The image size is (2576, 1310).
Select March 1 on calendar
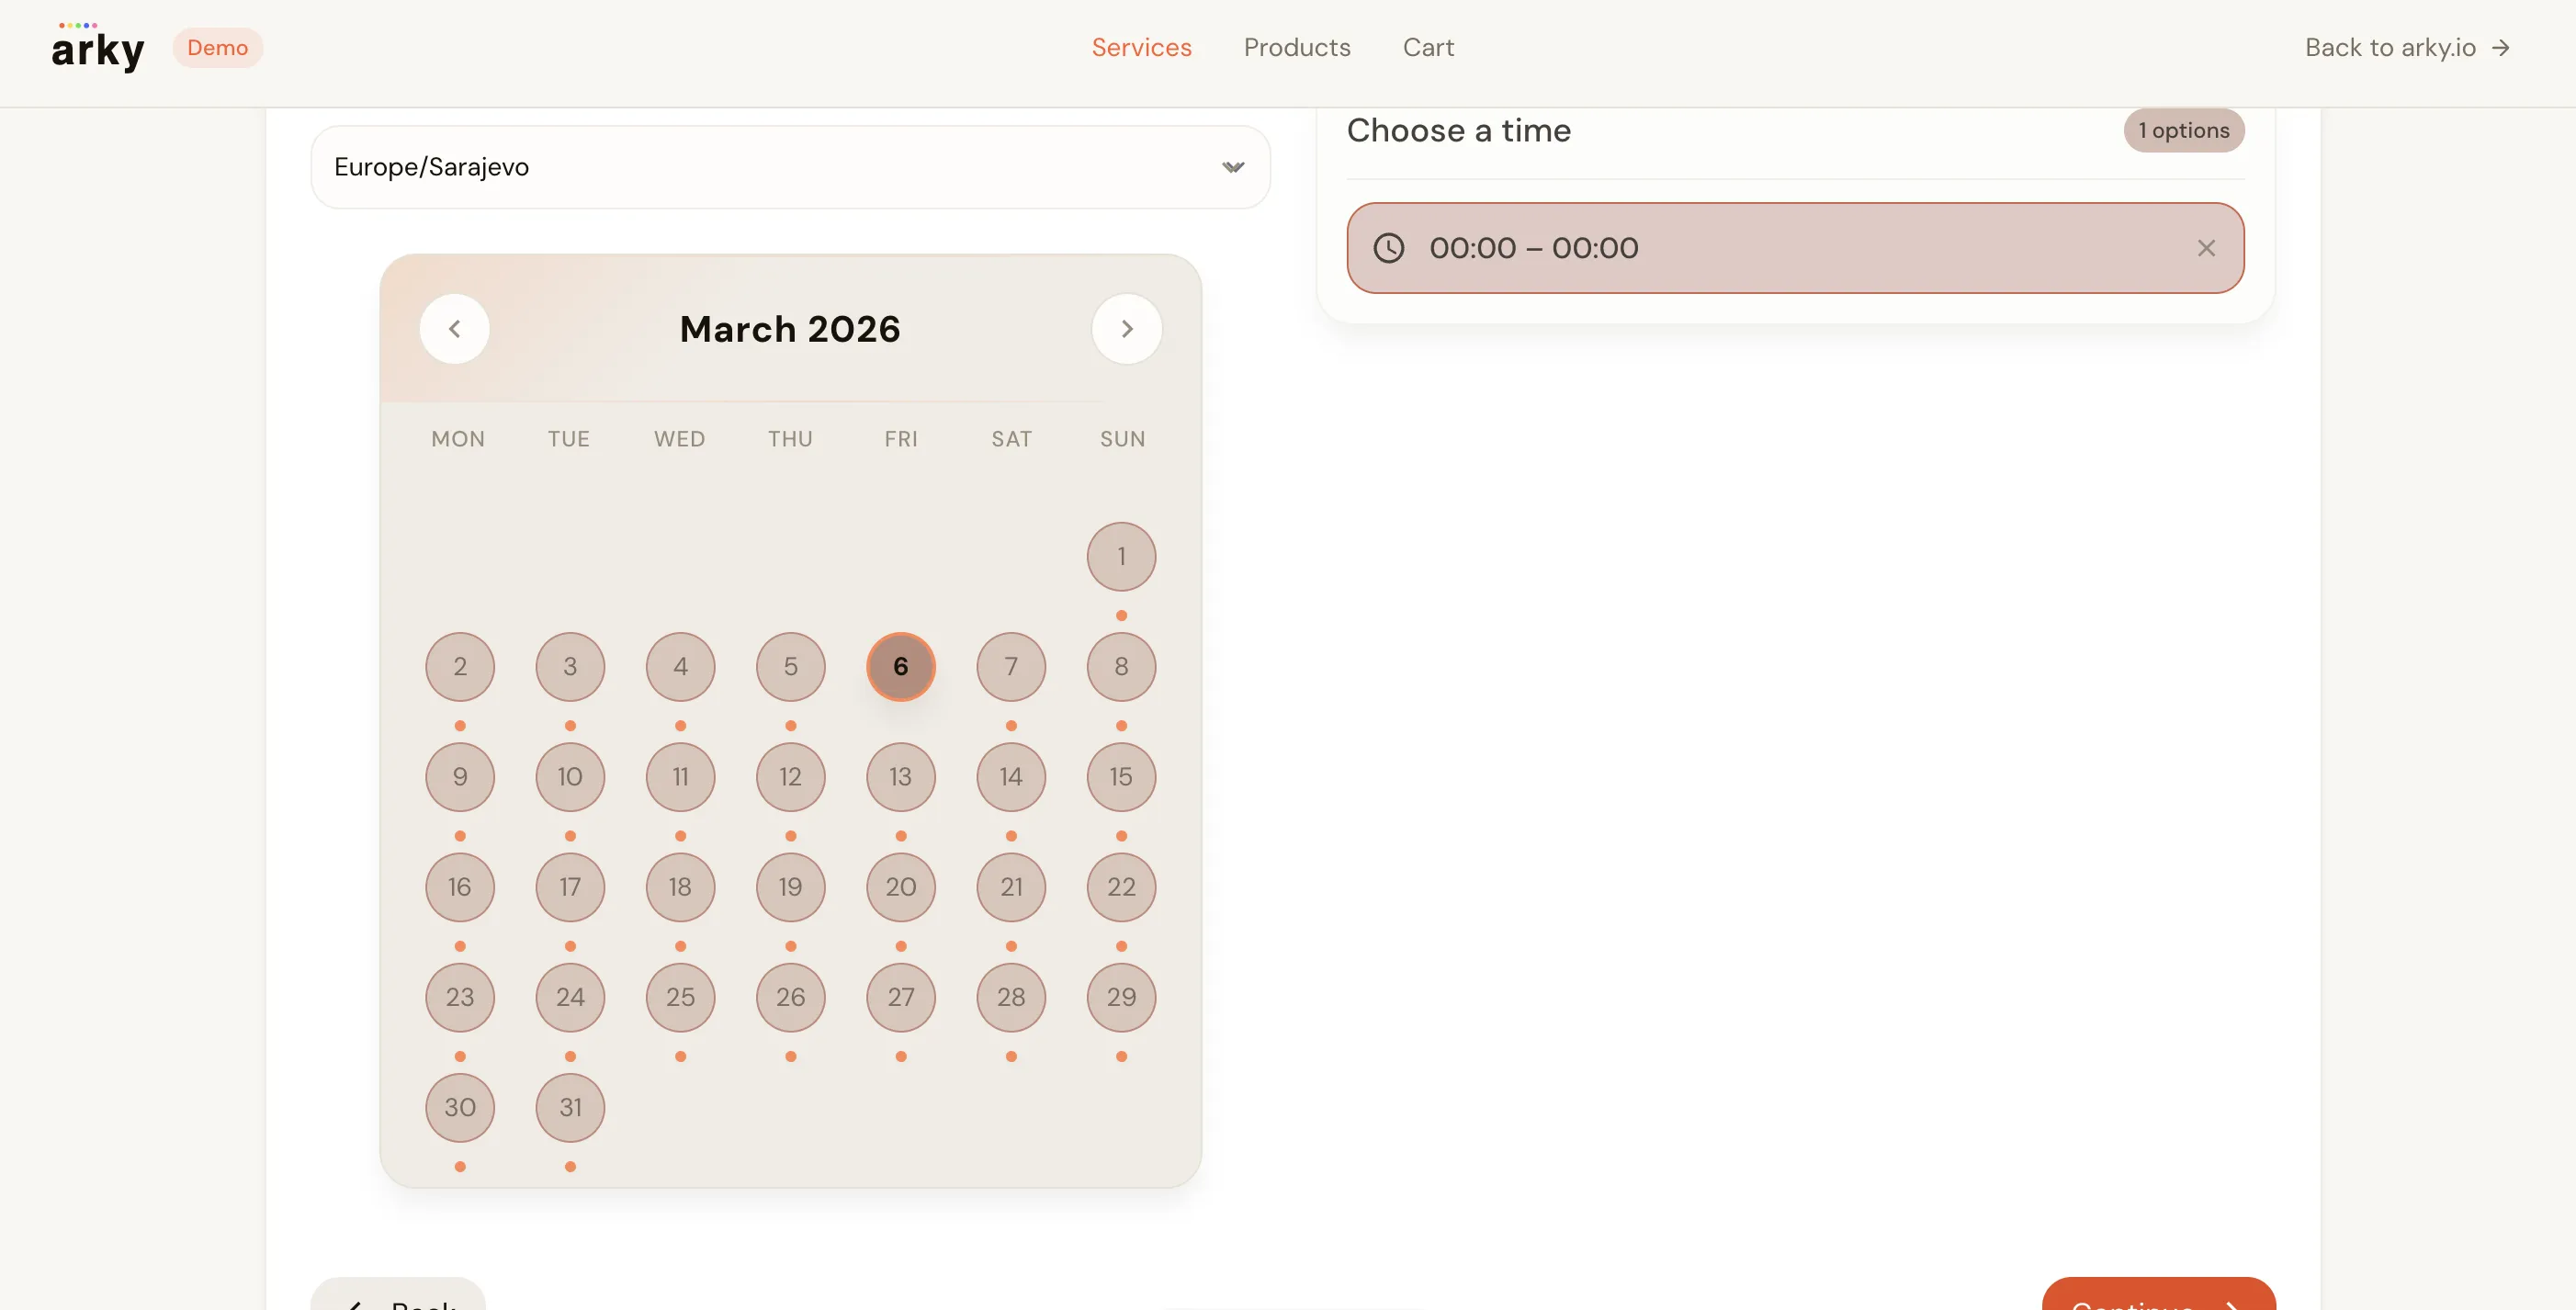(1121, 556)
